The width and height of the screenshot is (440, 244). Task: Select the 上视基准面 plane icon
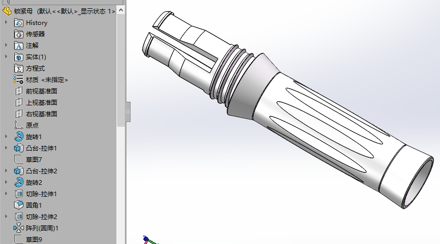click(x=19, y=103)
